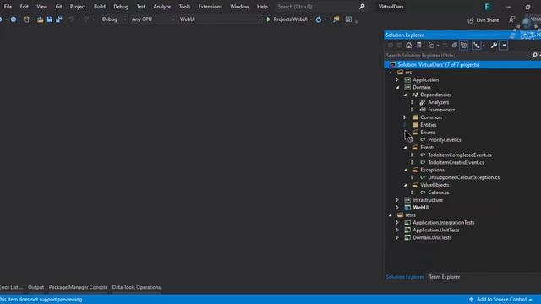Select Application.IntegrationTests project
This screenshot has height=304, width=541.
443,223
